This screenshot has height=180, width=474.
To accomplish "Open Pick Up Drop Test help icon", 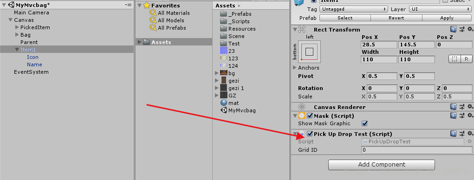I will (x=453, y=134).
